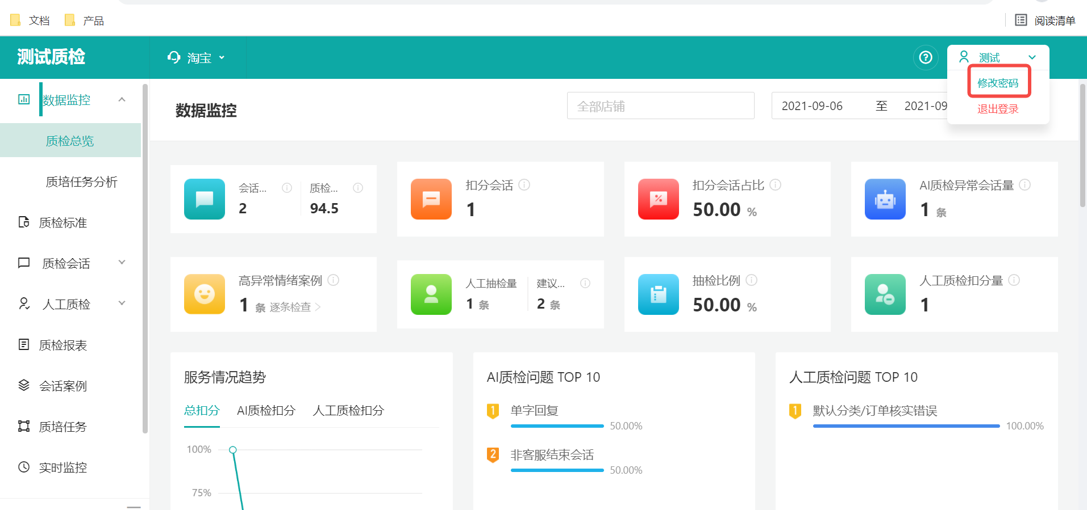
Task: Click the 人工质检 person icon
Action: [x=24, y=304]
